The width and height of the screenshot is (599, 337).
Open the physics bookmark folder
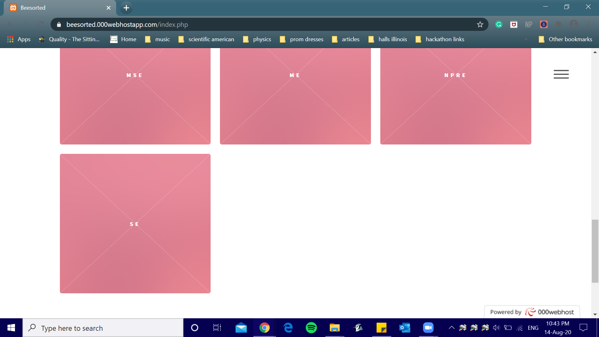(x=257, y=39)
